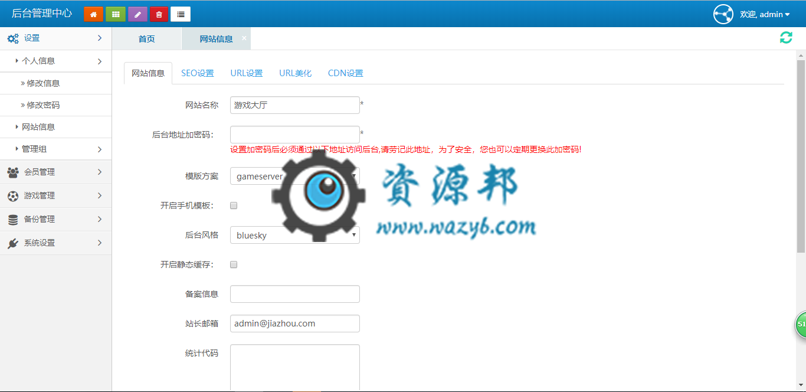Open the URL设置 tab
The width and height of the screenshot is (806, 392).
pos(247,73)
